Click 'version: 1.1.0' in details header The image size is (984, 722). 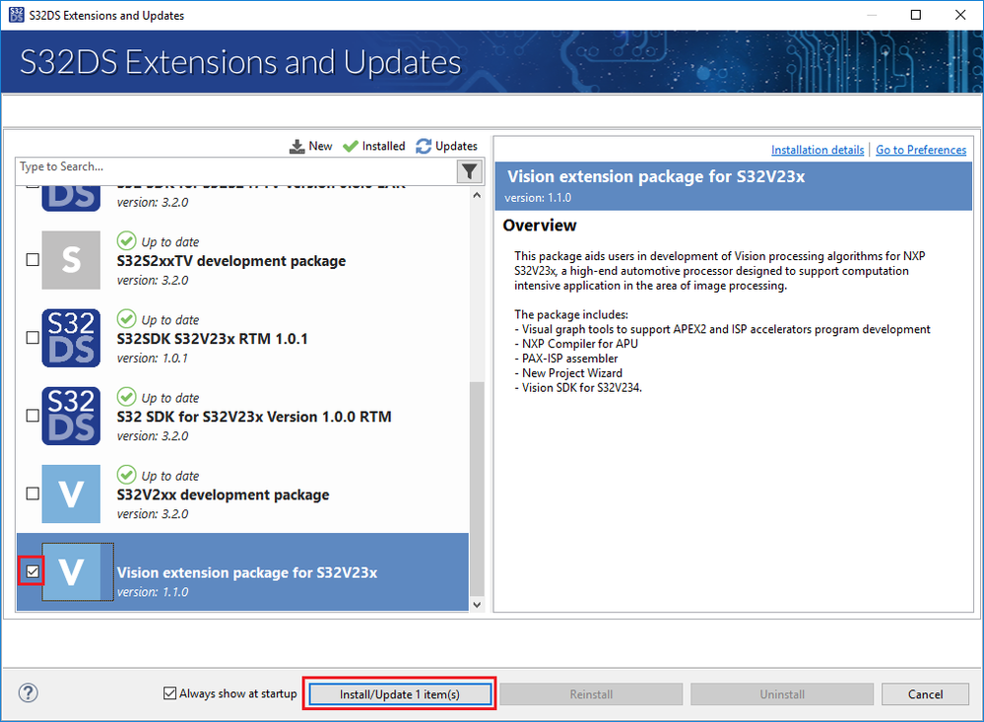(x=538, y=198)
